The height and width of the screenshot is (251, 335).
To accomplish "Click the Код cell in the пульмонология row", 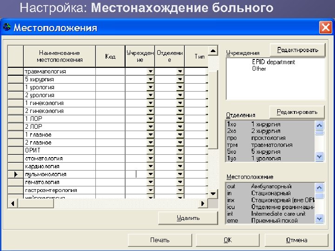I will (x=110, y=174).
